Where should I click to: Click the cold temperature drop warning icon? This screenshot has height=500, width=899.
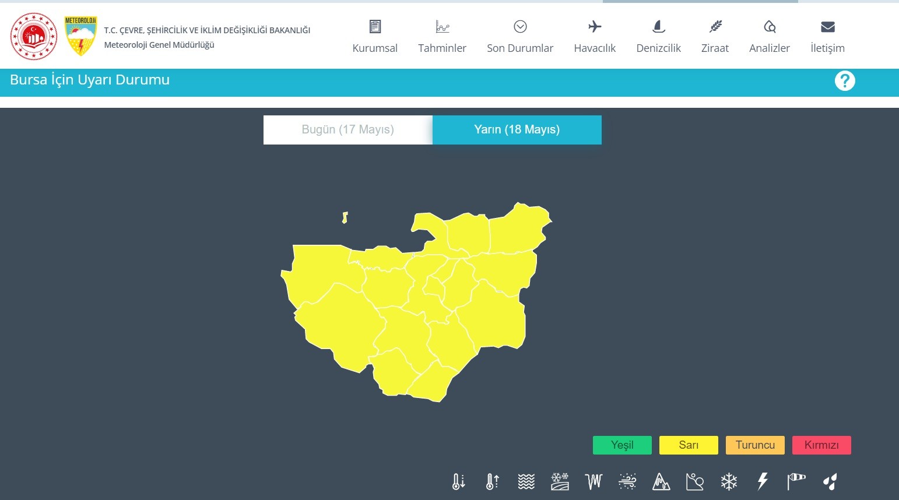[459, 481]
